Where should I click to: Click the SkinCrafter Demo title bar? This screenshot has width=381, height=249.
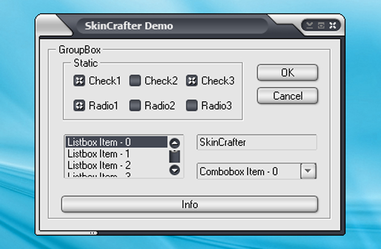(172, 26)
